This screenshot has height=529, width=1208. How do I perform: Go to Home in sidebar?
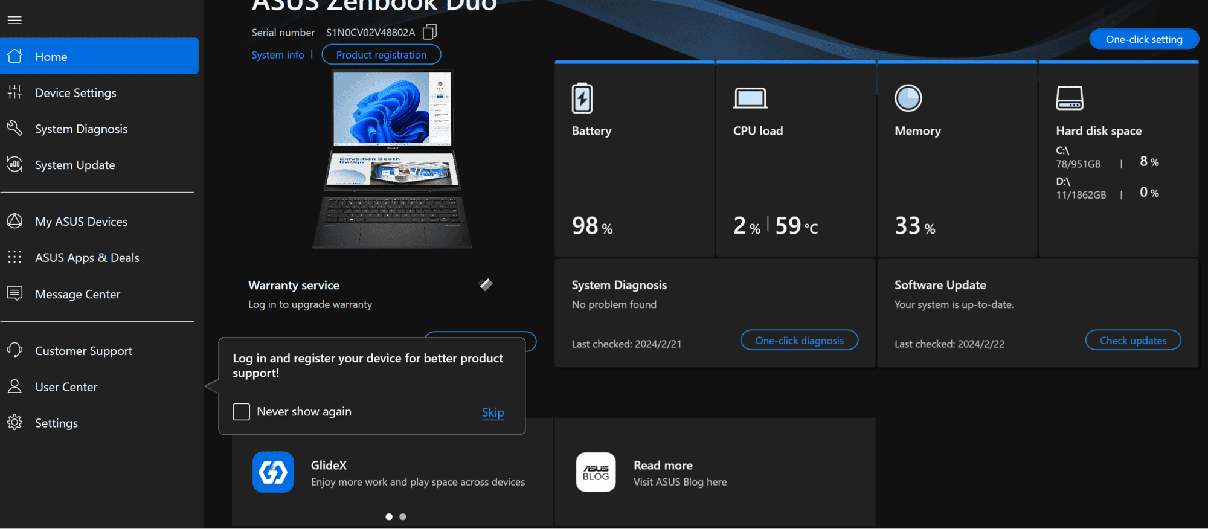click(x=99, y=56)
